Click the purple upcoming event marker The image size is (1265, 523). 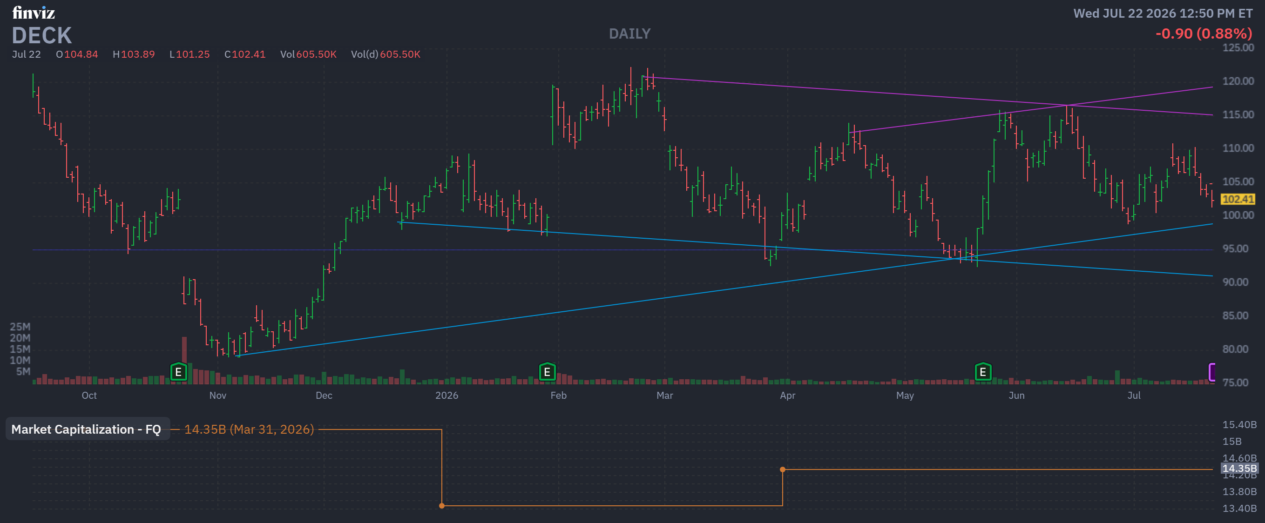(x=1211, y=372)
